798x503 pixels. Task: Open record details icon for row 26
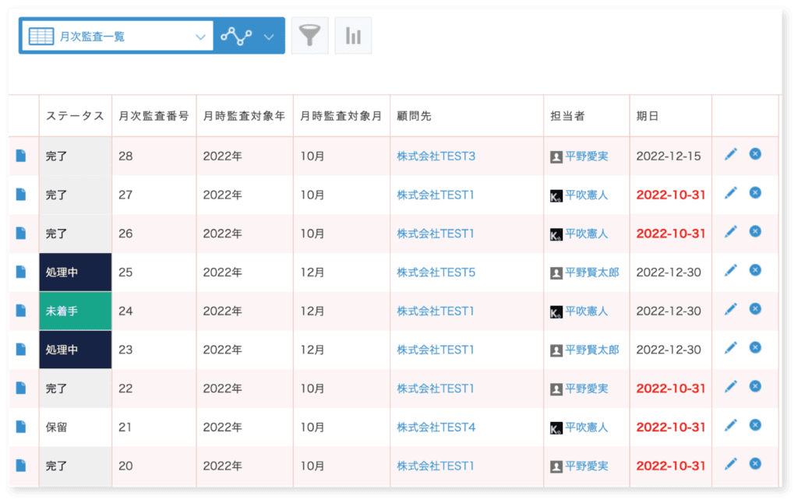tap(21, 233)
